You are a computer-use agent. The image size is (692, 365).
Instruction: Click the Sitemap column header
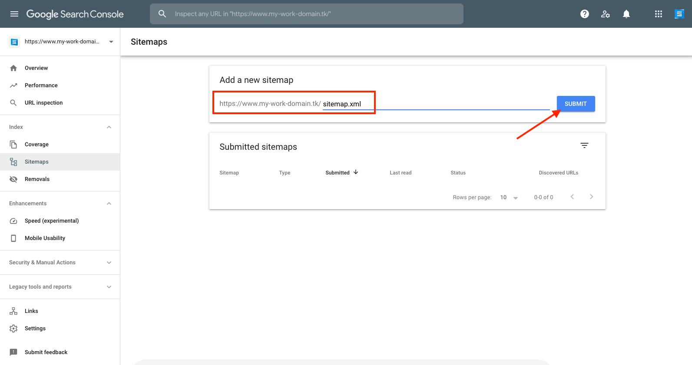click(229, 173)
